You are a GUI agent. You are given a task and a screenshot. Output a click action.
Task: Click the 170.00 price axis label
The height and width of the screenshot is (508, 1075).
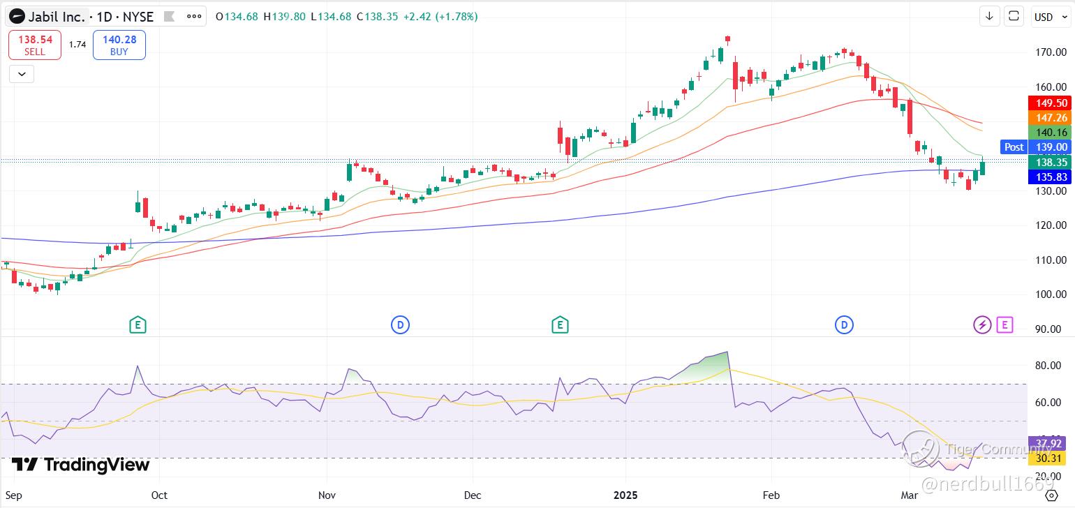click(x=1051, y=52)
